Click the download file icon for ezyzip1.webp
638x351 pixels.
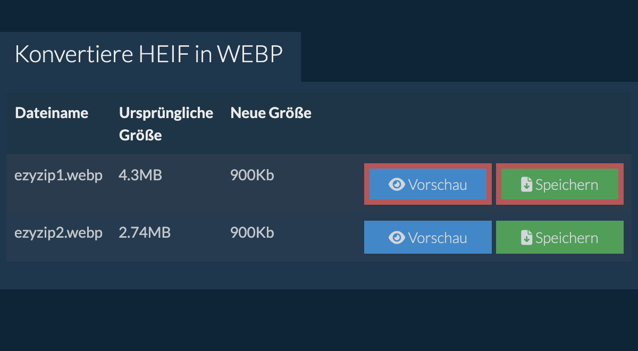point(526,185)
